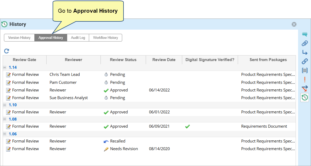Click the blue bent arrow sidebar icon
Viewport: 311px width, 166px height.
[x=305, y=52]
